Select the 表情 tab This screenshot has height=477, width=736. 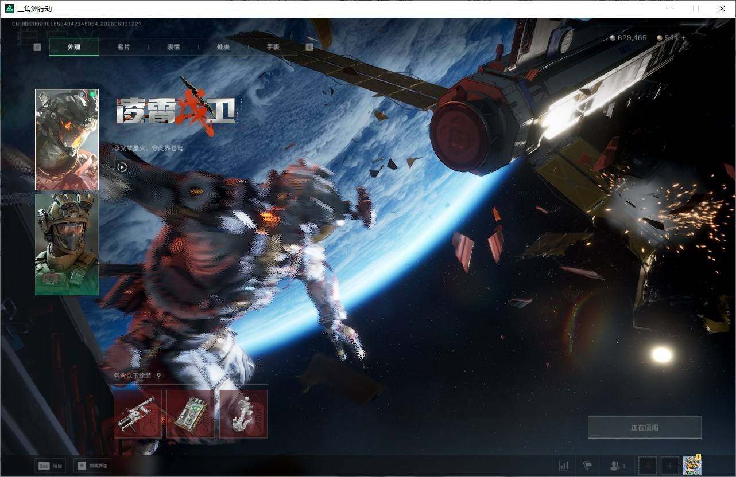173,47
